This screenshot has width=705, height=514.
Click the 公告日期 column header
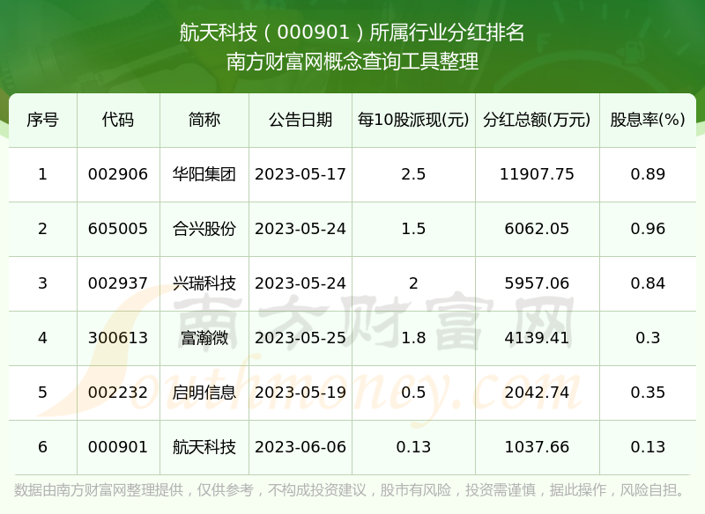301,120
